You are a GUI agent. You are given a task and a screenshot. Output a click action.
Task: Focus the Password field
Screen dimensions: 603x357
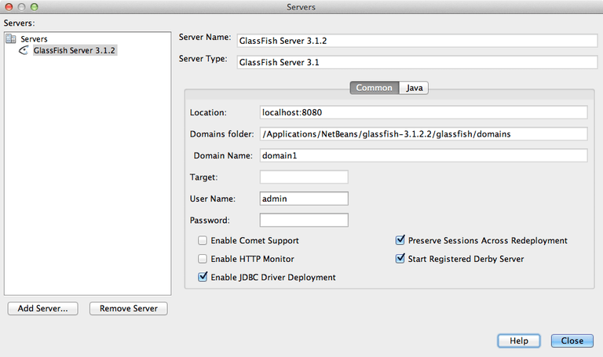click(x=304, y=220)
